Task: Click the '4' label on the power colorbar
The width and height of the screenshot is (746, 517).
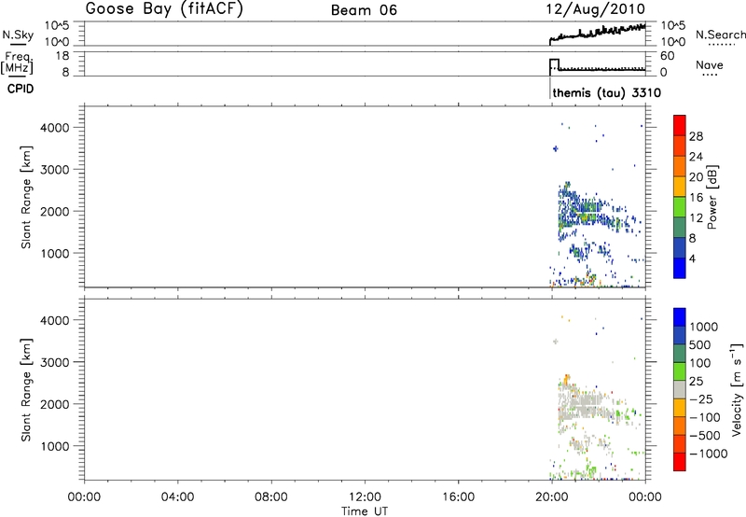Action: pyautogui.click(x=692, y=258)
